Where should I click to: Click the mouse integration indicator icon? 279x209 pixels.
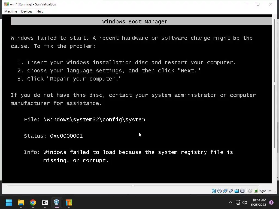click(250, 191)
